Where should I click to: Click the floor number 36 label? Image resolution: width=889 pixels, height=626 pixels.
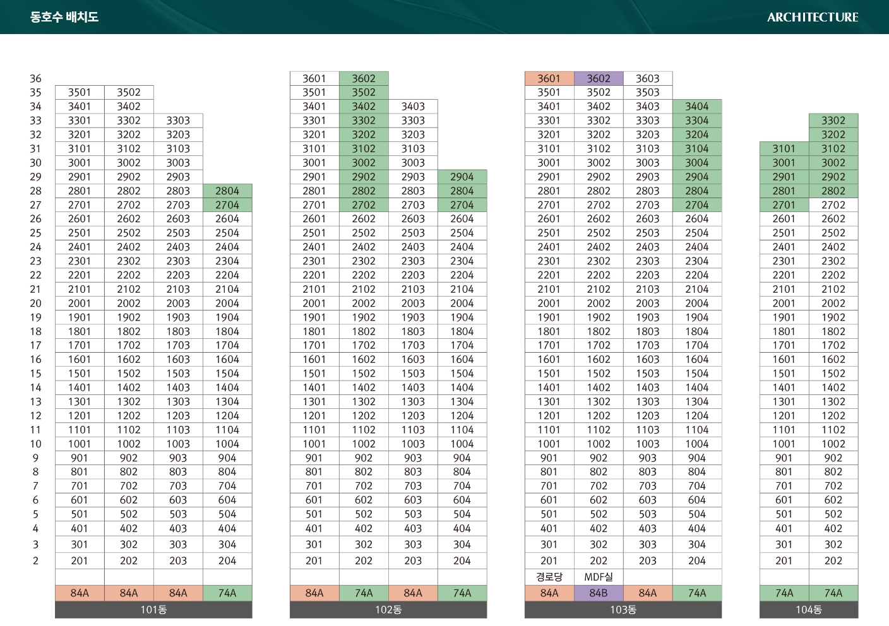click(35, 78)
